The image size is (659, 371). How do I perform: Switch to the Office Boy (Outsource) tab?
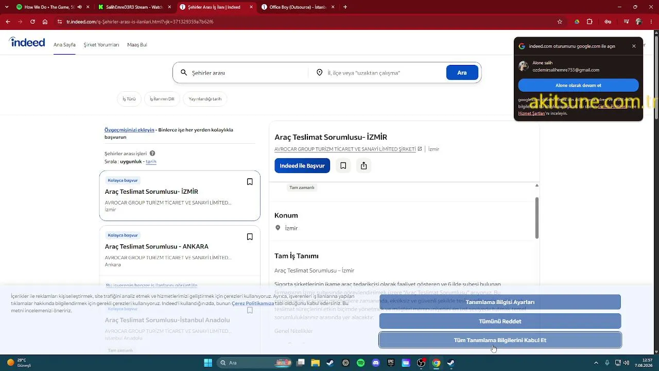coord(298,7)
